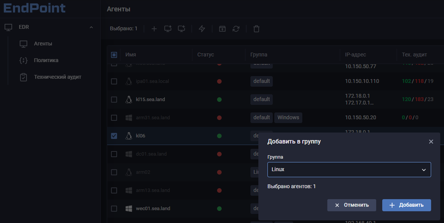Check the wec01.sea.land agent checkbox
444x223 pixels.
tap(114, 209)
